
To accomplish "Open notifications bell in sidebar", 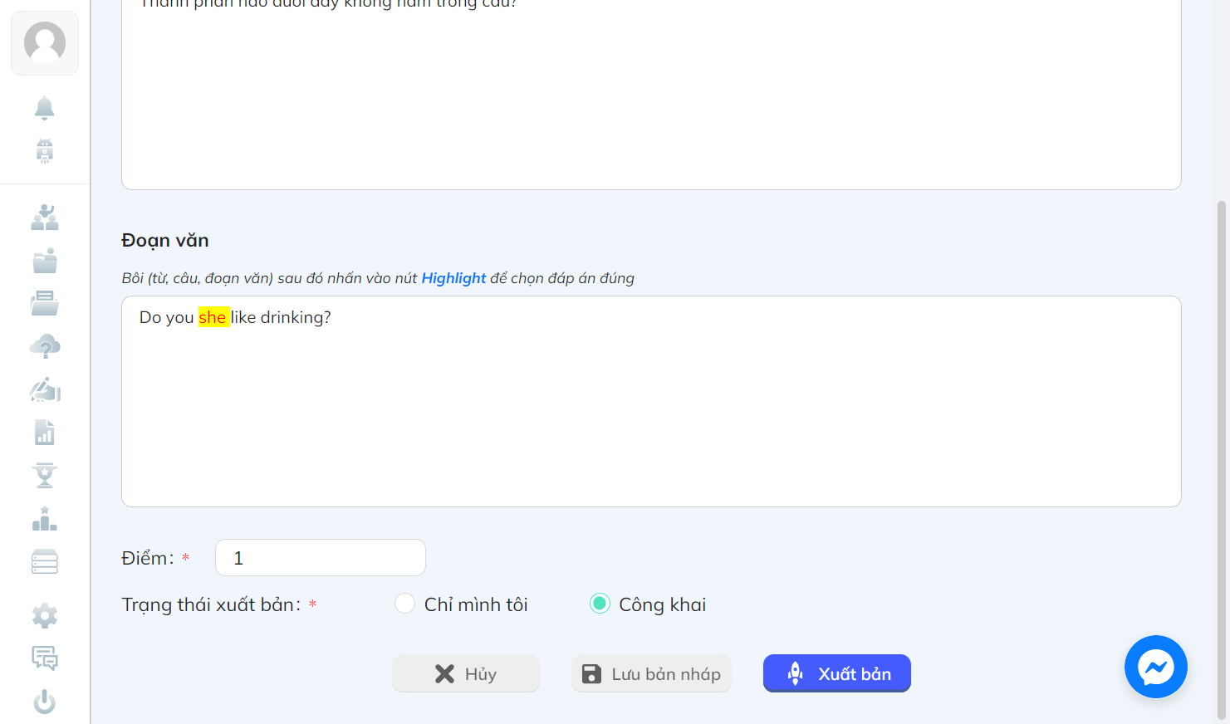I will (45, 108).
